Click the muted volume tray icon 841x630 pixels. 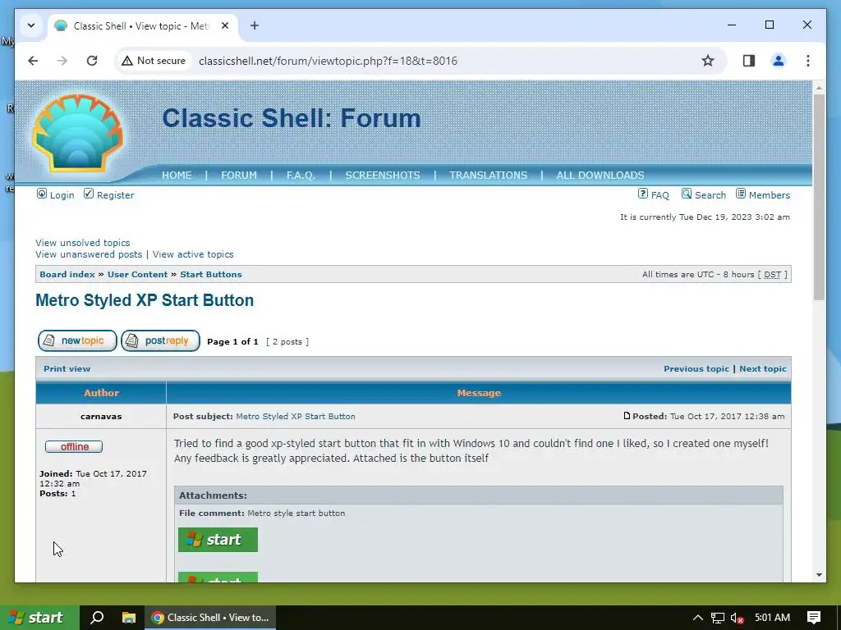click(737, 618)
